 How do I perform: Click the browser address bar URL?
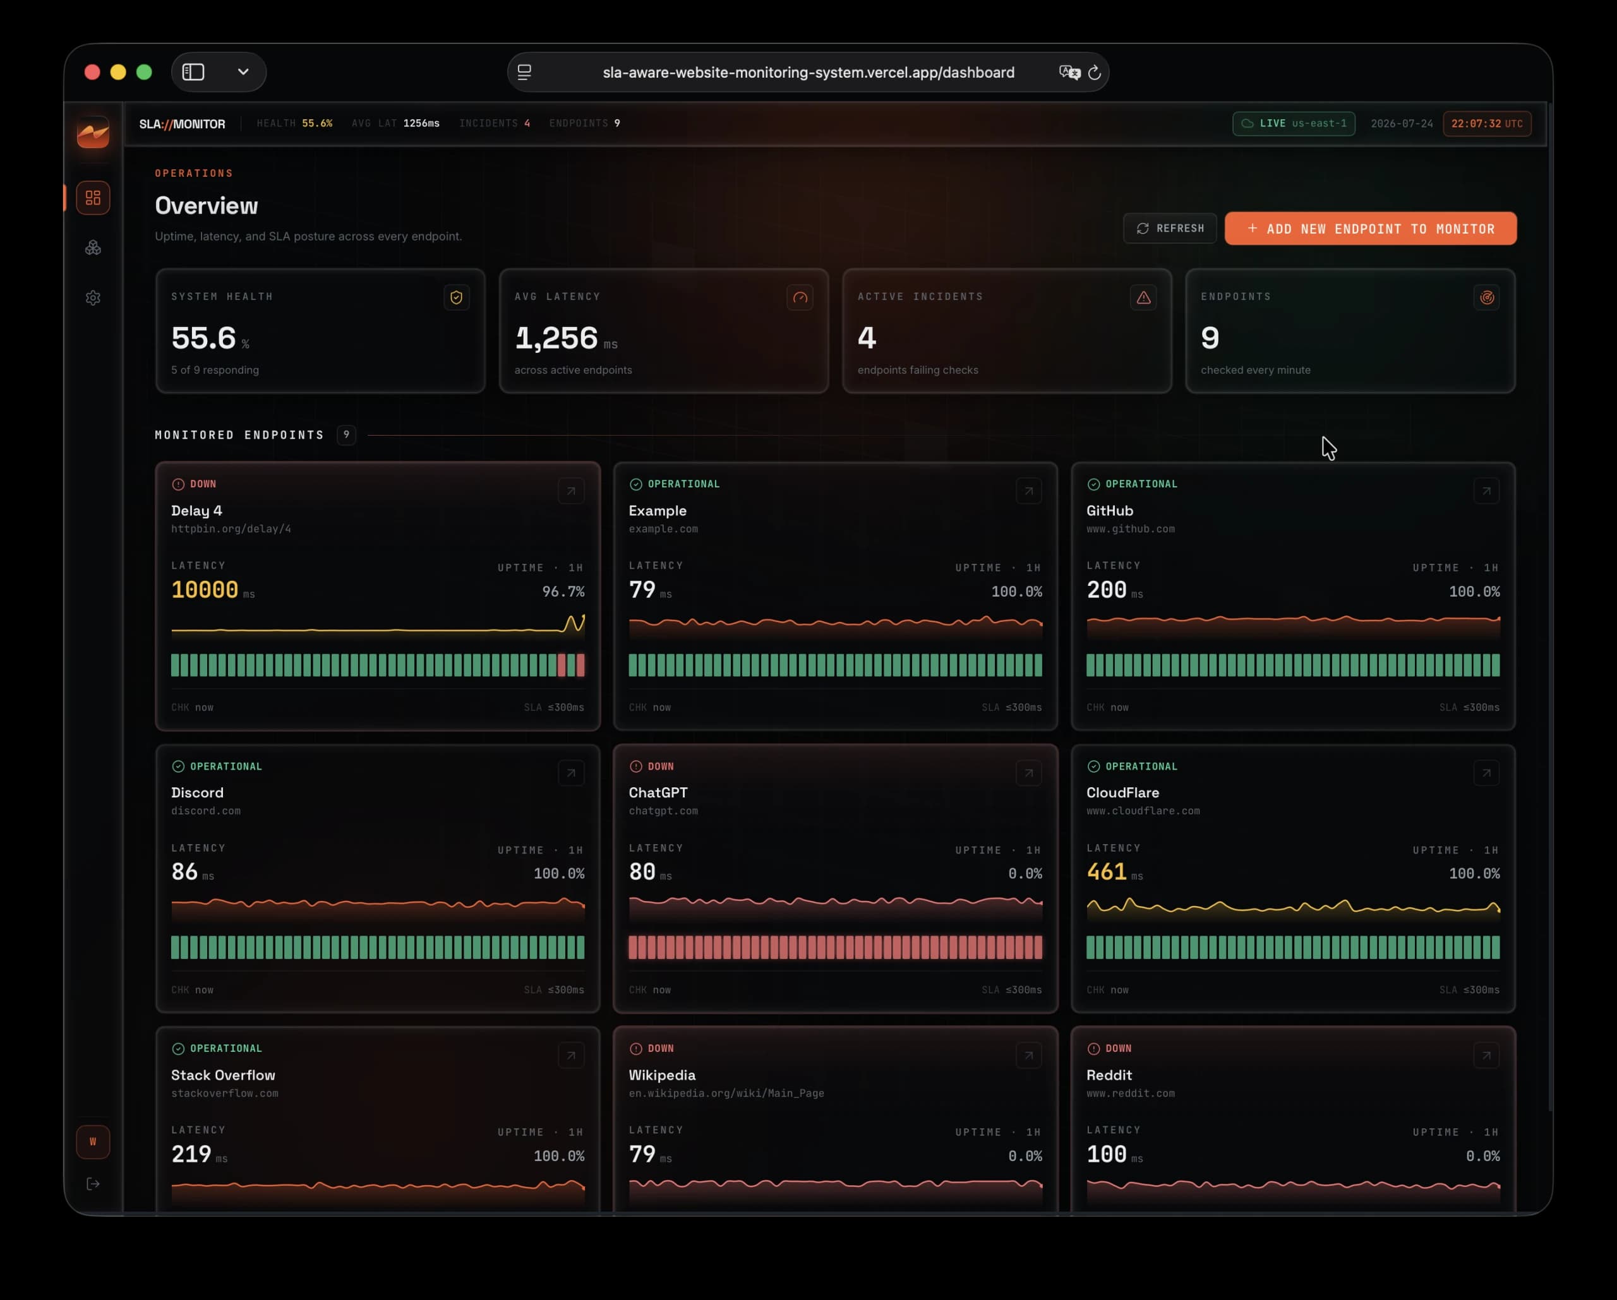(x=808, y=73)
